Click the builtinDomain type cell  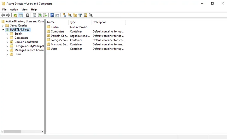tap(79, 27)
